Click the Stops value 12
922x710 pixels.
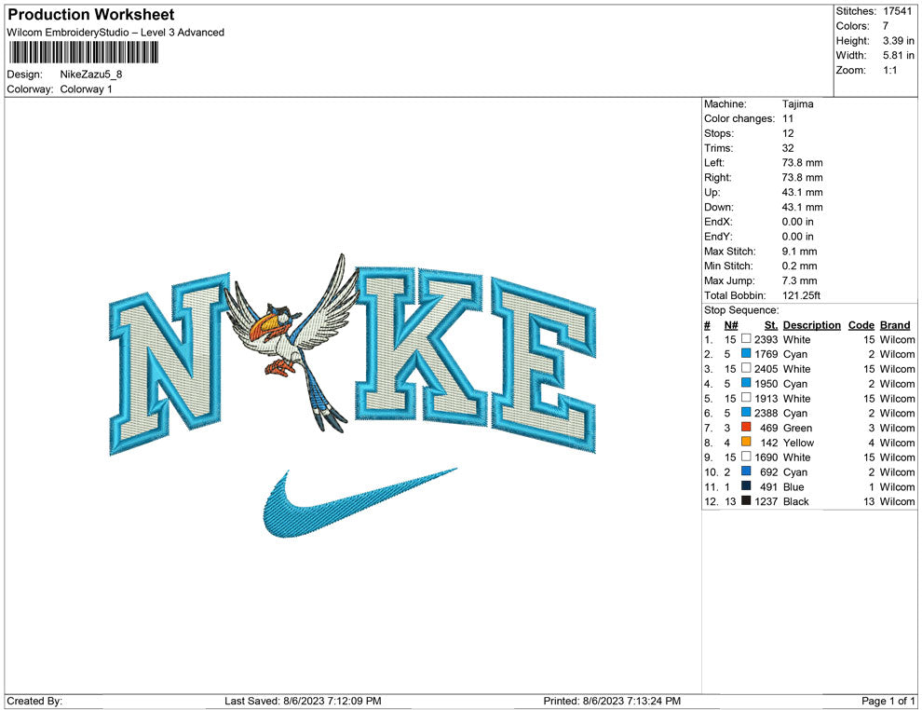click(x=788, y=133)
